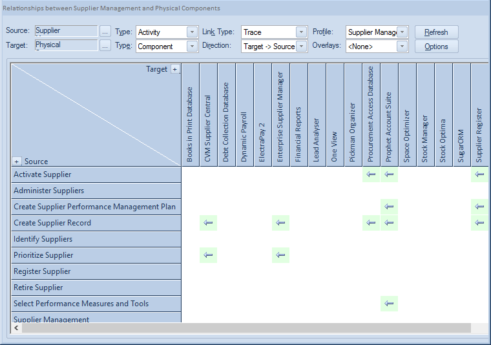The width and height of the screenshot is (491, 345).
Task: Click the Dynamic Payroll column header
Action: 245,115
